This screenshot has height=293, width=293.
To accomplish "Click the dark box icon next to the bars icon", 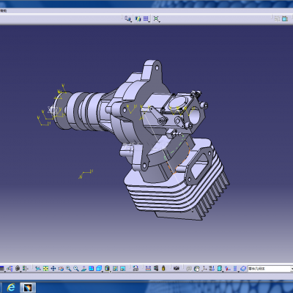I will pos(156,269).
